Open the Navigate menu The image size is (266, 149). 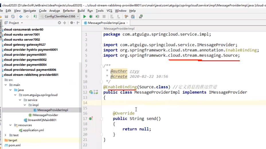click(30, 11)
